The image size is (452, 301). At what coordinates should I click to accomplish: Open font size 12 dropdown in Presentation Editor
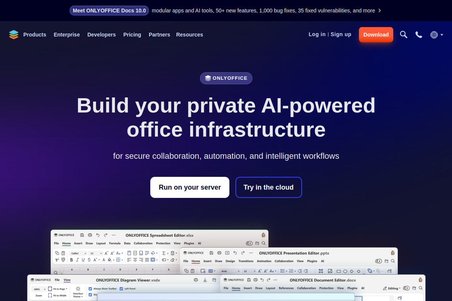249,271
